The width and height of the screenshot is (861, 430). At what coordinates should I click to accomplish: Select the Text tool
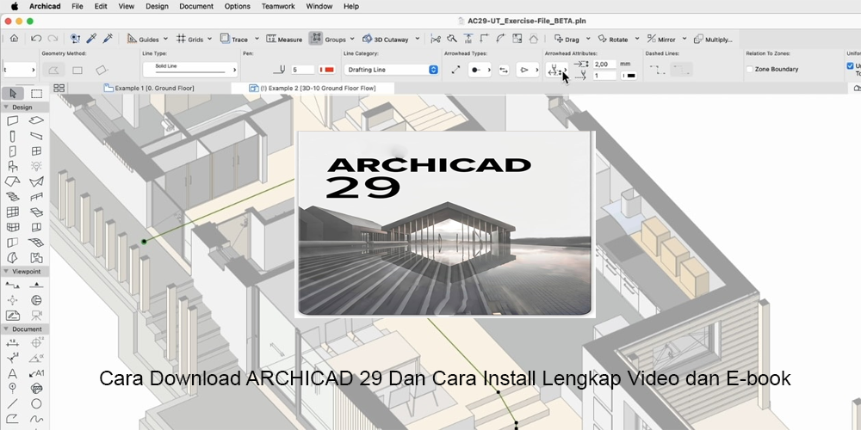pos(13,373)
